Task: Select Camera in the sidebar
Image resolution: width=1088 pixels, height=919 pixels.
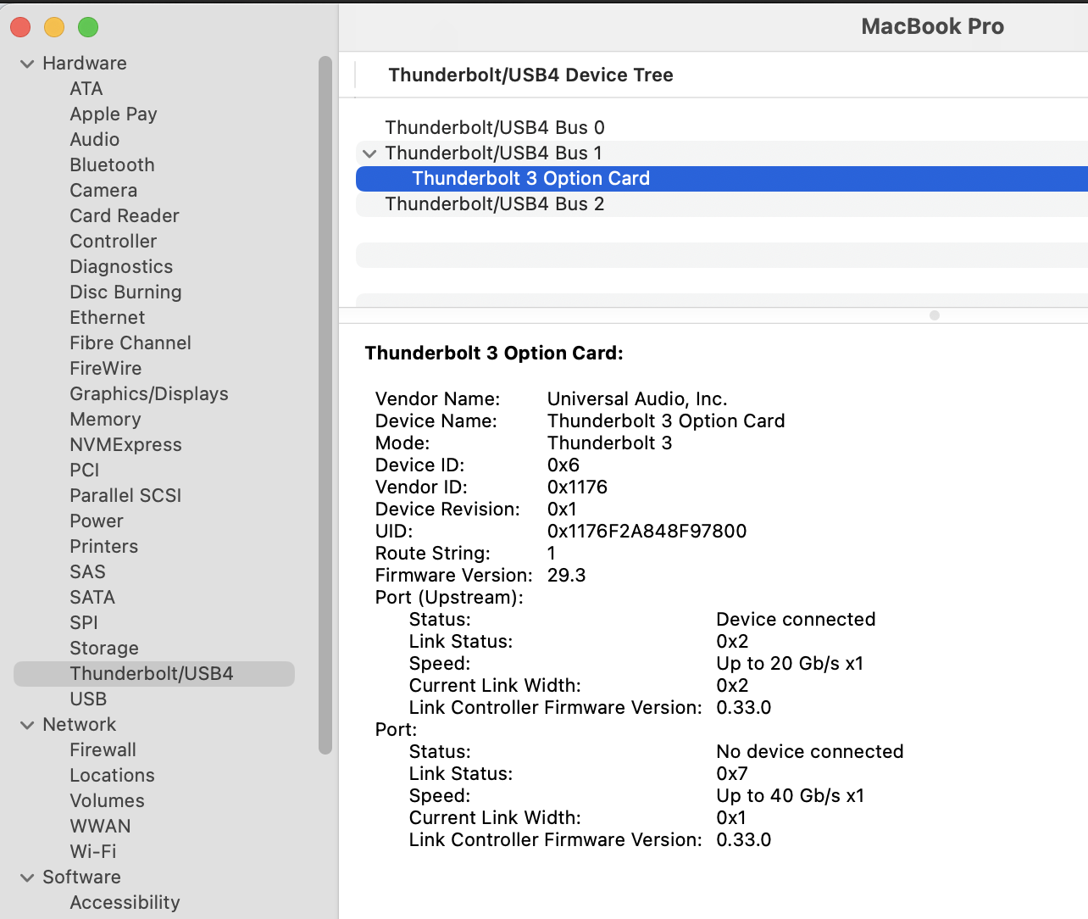Action: 103,191
